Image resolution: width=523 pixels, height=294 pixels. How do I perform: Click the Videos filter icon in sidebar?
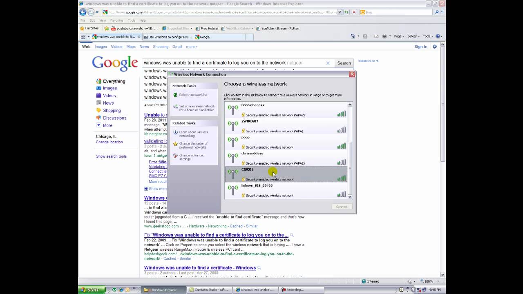(98, 96)
